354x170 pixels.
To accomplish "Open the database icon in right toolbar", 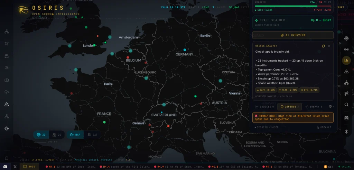I will pyautogui.click(x=346, y=118).
